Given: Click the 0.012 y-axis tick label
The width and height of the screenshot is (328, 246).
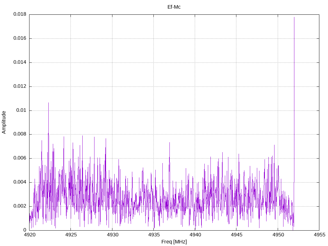Looking at the screenshot, I should tap(20, 86).
